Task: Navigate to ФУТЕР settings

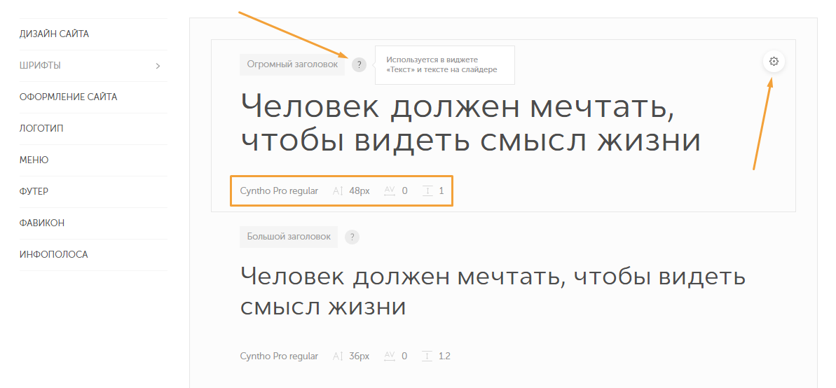Action: 34,191
